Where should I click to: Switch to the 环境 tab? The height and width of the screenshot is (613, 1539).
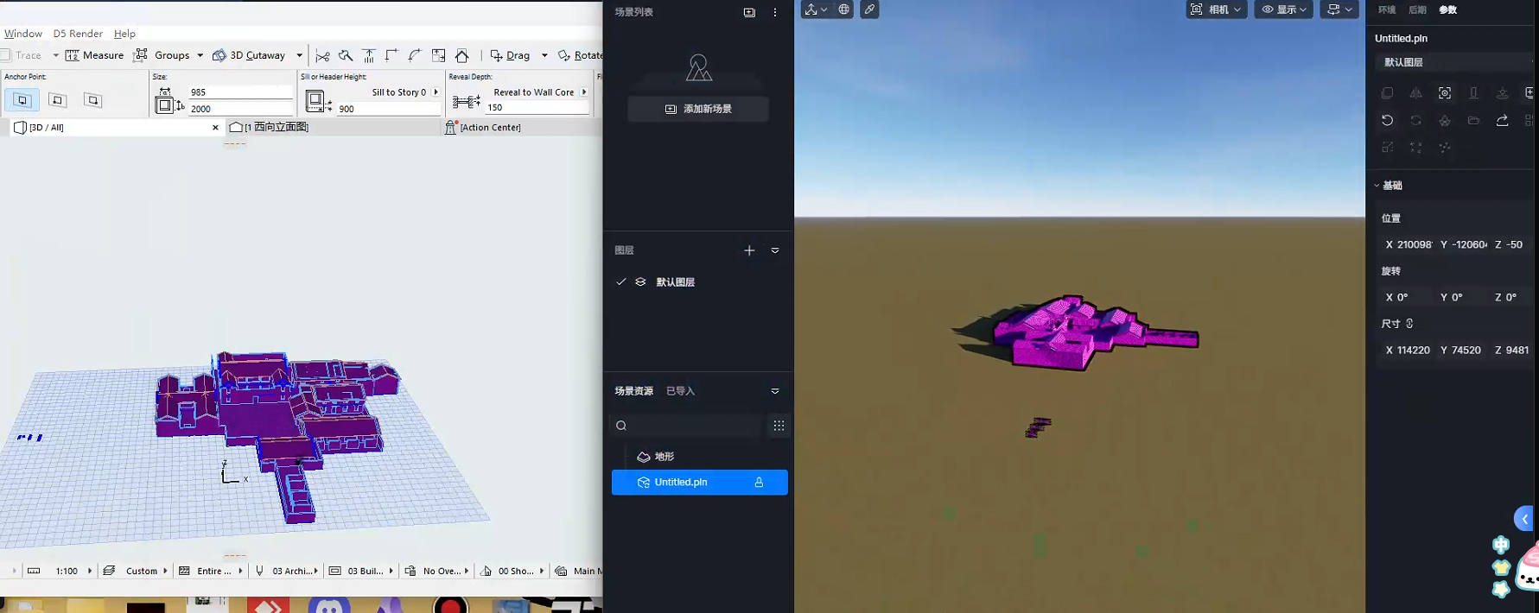(x=1387, y=10)
